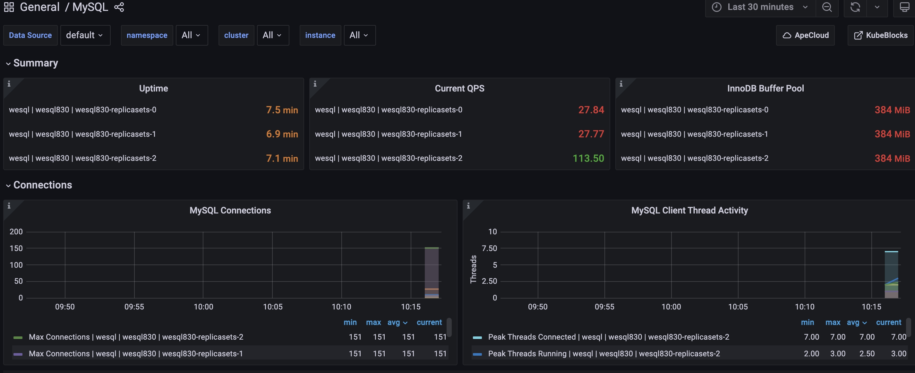Sort MySQL Connections legend by current

pos(429,322)
